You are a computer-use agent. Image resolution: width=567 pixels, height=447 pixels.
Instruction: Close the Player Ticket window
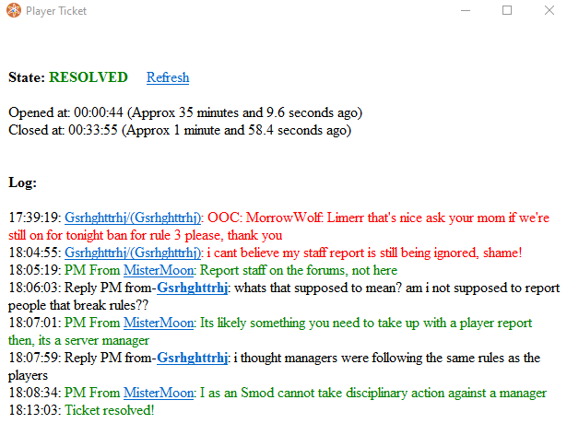548,11
